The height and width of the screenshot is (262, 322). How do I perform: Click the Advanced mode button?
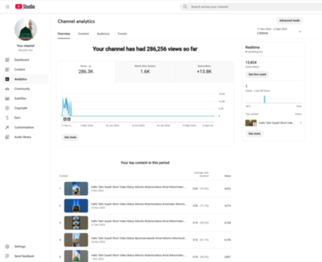[289, 21]
